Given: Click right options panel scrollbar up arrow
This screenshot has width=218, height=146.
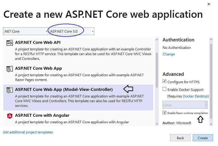Looking at the screenshot, I should point(211,39).
